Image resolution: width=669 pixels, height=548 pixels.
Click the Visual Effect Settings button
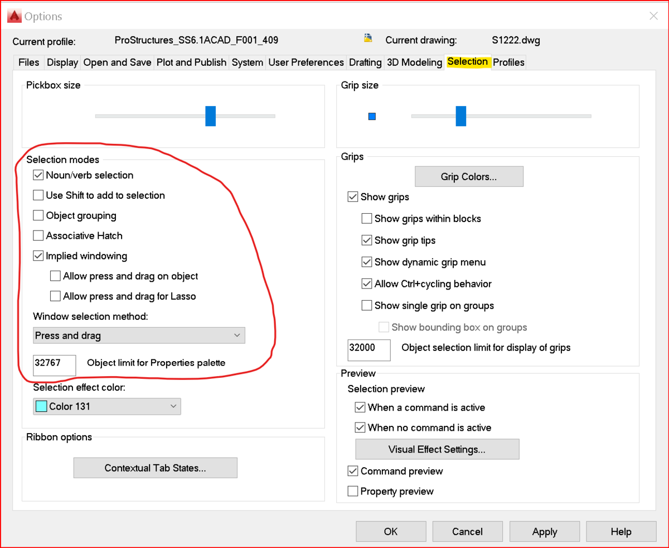pyautogui.click(x=437, y=449)
